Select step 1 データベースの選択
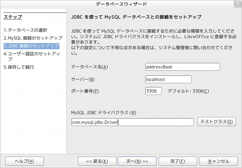 [25, 30]
